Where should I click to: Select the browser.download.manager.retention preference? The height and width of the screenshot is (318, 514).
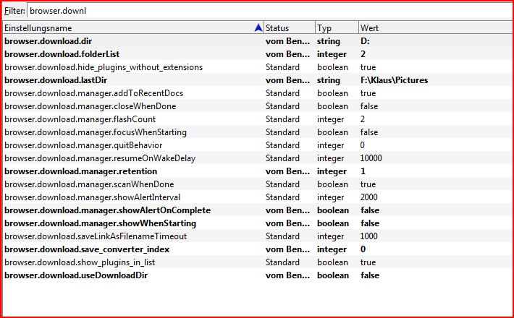[80, 171]
